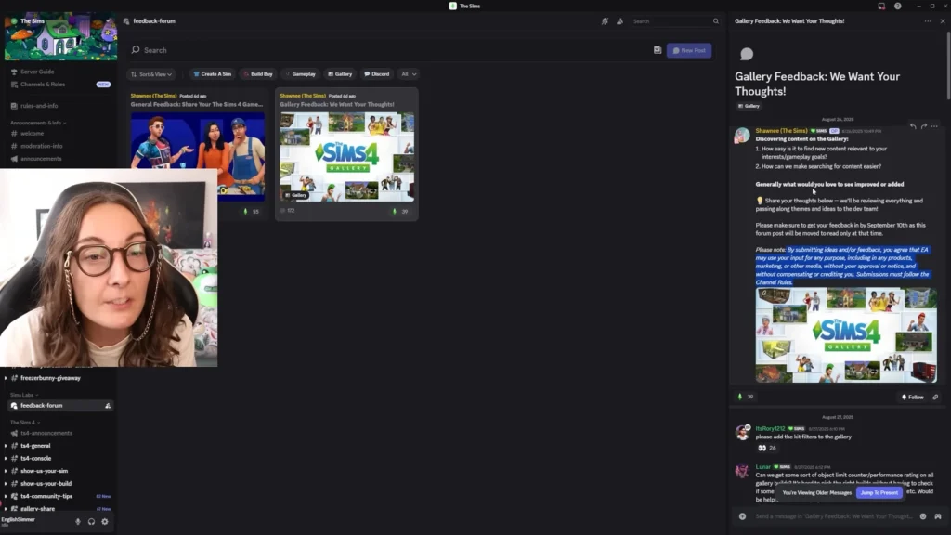951x535 pixels.
Task: Open the member list icon in forum header
Action: click(620, 21)
